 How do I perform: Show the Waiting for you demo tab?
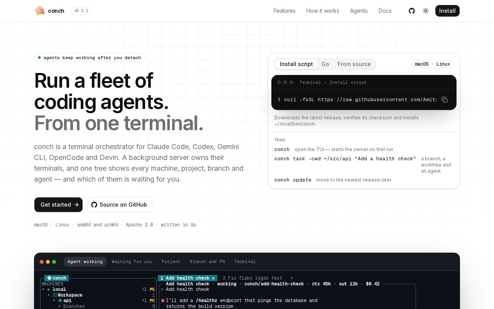point(132,261)
